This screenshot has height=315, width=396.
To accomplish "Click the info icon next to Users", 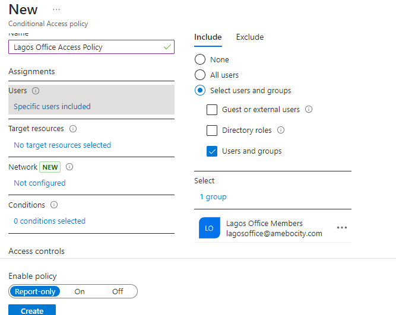I will tap(36, 91).
